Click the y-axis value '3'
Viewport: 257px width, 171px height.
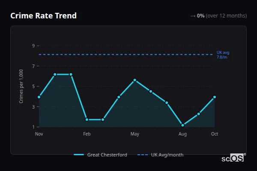click(33, 107)
